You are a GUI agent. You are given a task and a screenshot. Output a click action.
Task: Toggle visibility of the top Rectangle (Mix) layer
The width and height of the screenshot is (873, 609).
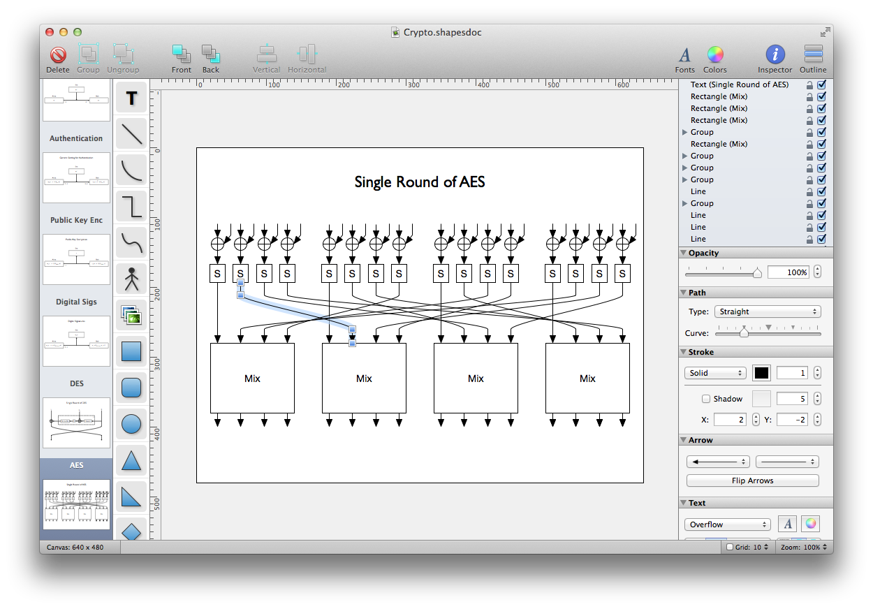tap(822, 96)
